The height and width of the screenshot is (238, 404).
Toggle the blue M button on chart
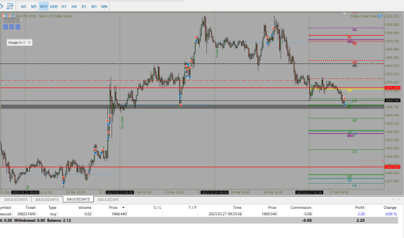tap(6, 27)
